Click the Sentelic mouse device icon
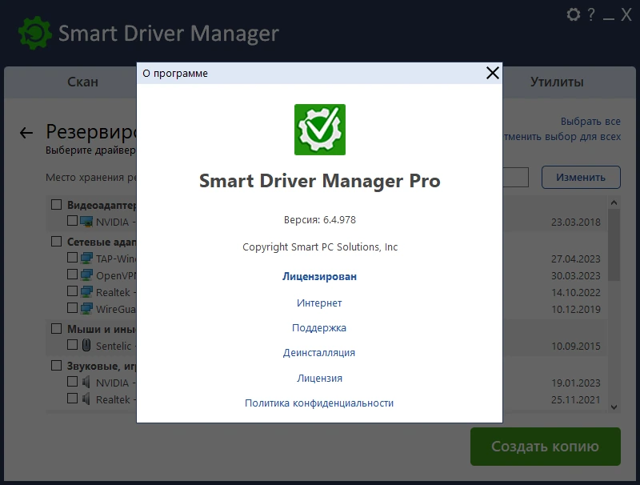Viewport: 640px width, 485px height. (x=86, y=346)
